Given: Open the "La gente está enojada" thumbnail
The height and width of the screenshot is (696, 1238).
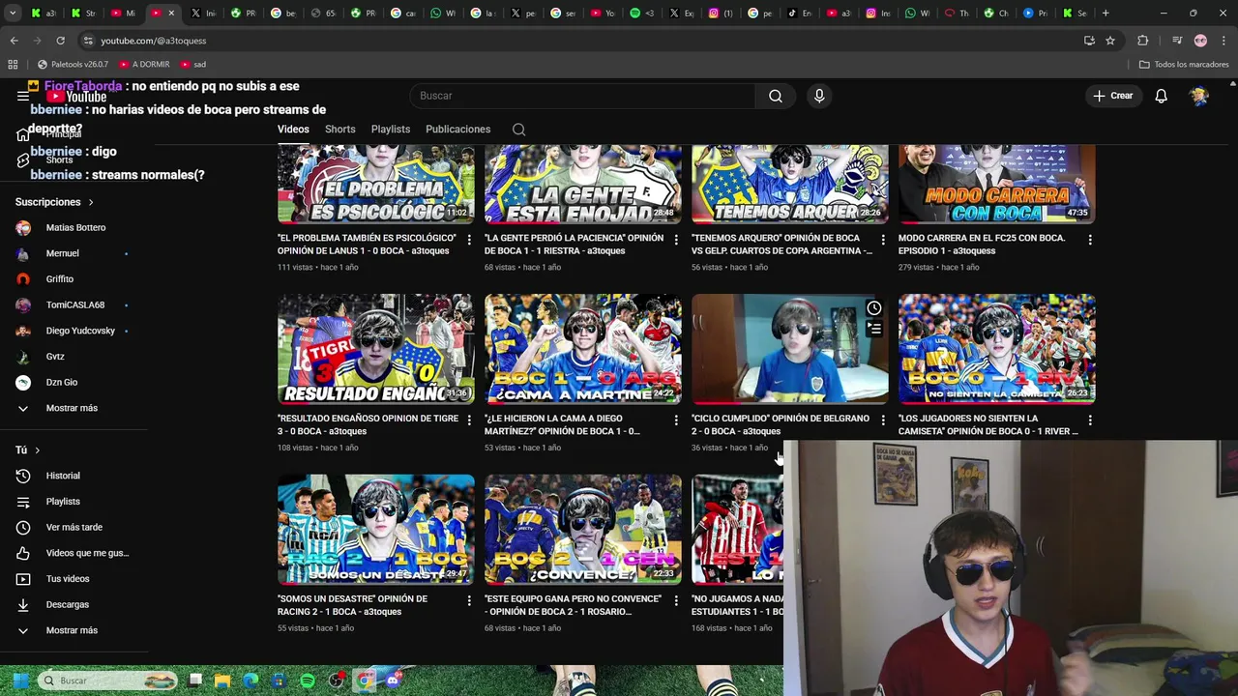Looking at the screenshot, I should (x=583, y=184).
